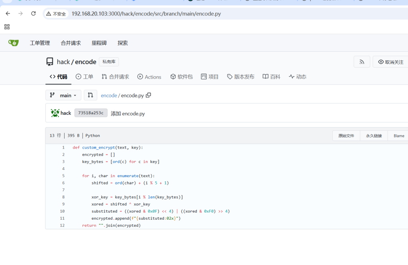Image resolution: width=408 pixels, height=265 pixels.
Task: Click the browser reload icon
Action: tap(33, 14)
